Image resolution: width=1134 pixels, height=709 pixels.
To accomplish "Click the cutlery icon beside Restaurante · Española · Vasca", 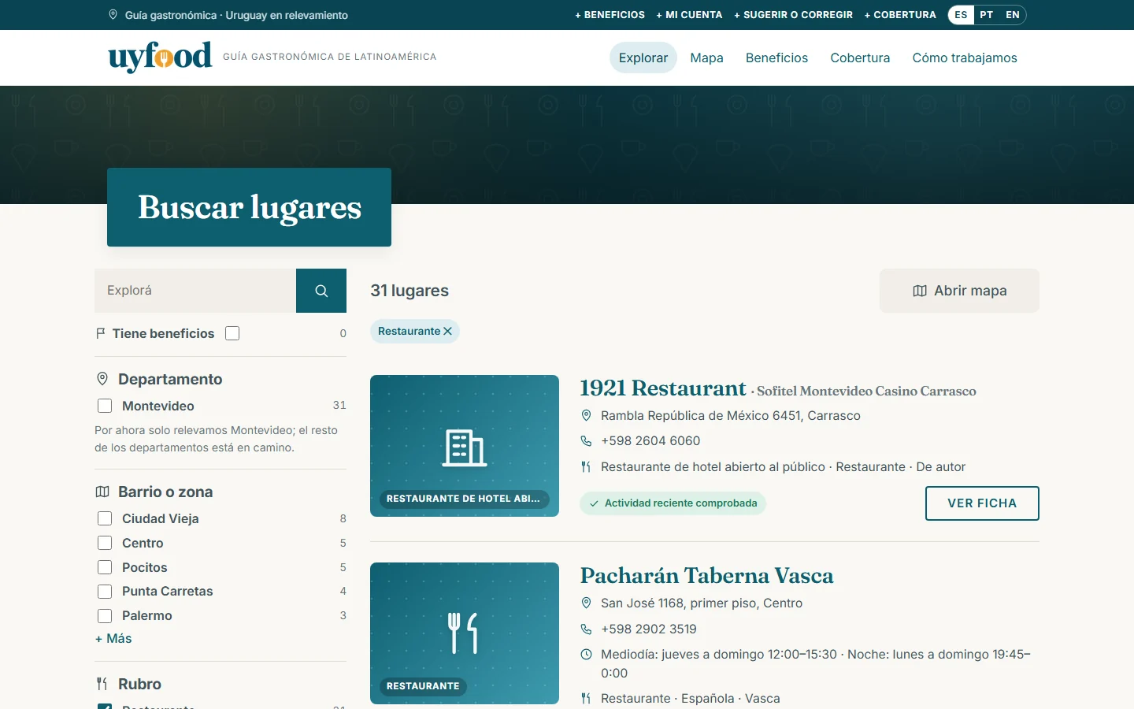I will pos(586,698).
